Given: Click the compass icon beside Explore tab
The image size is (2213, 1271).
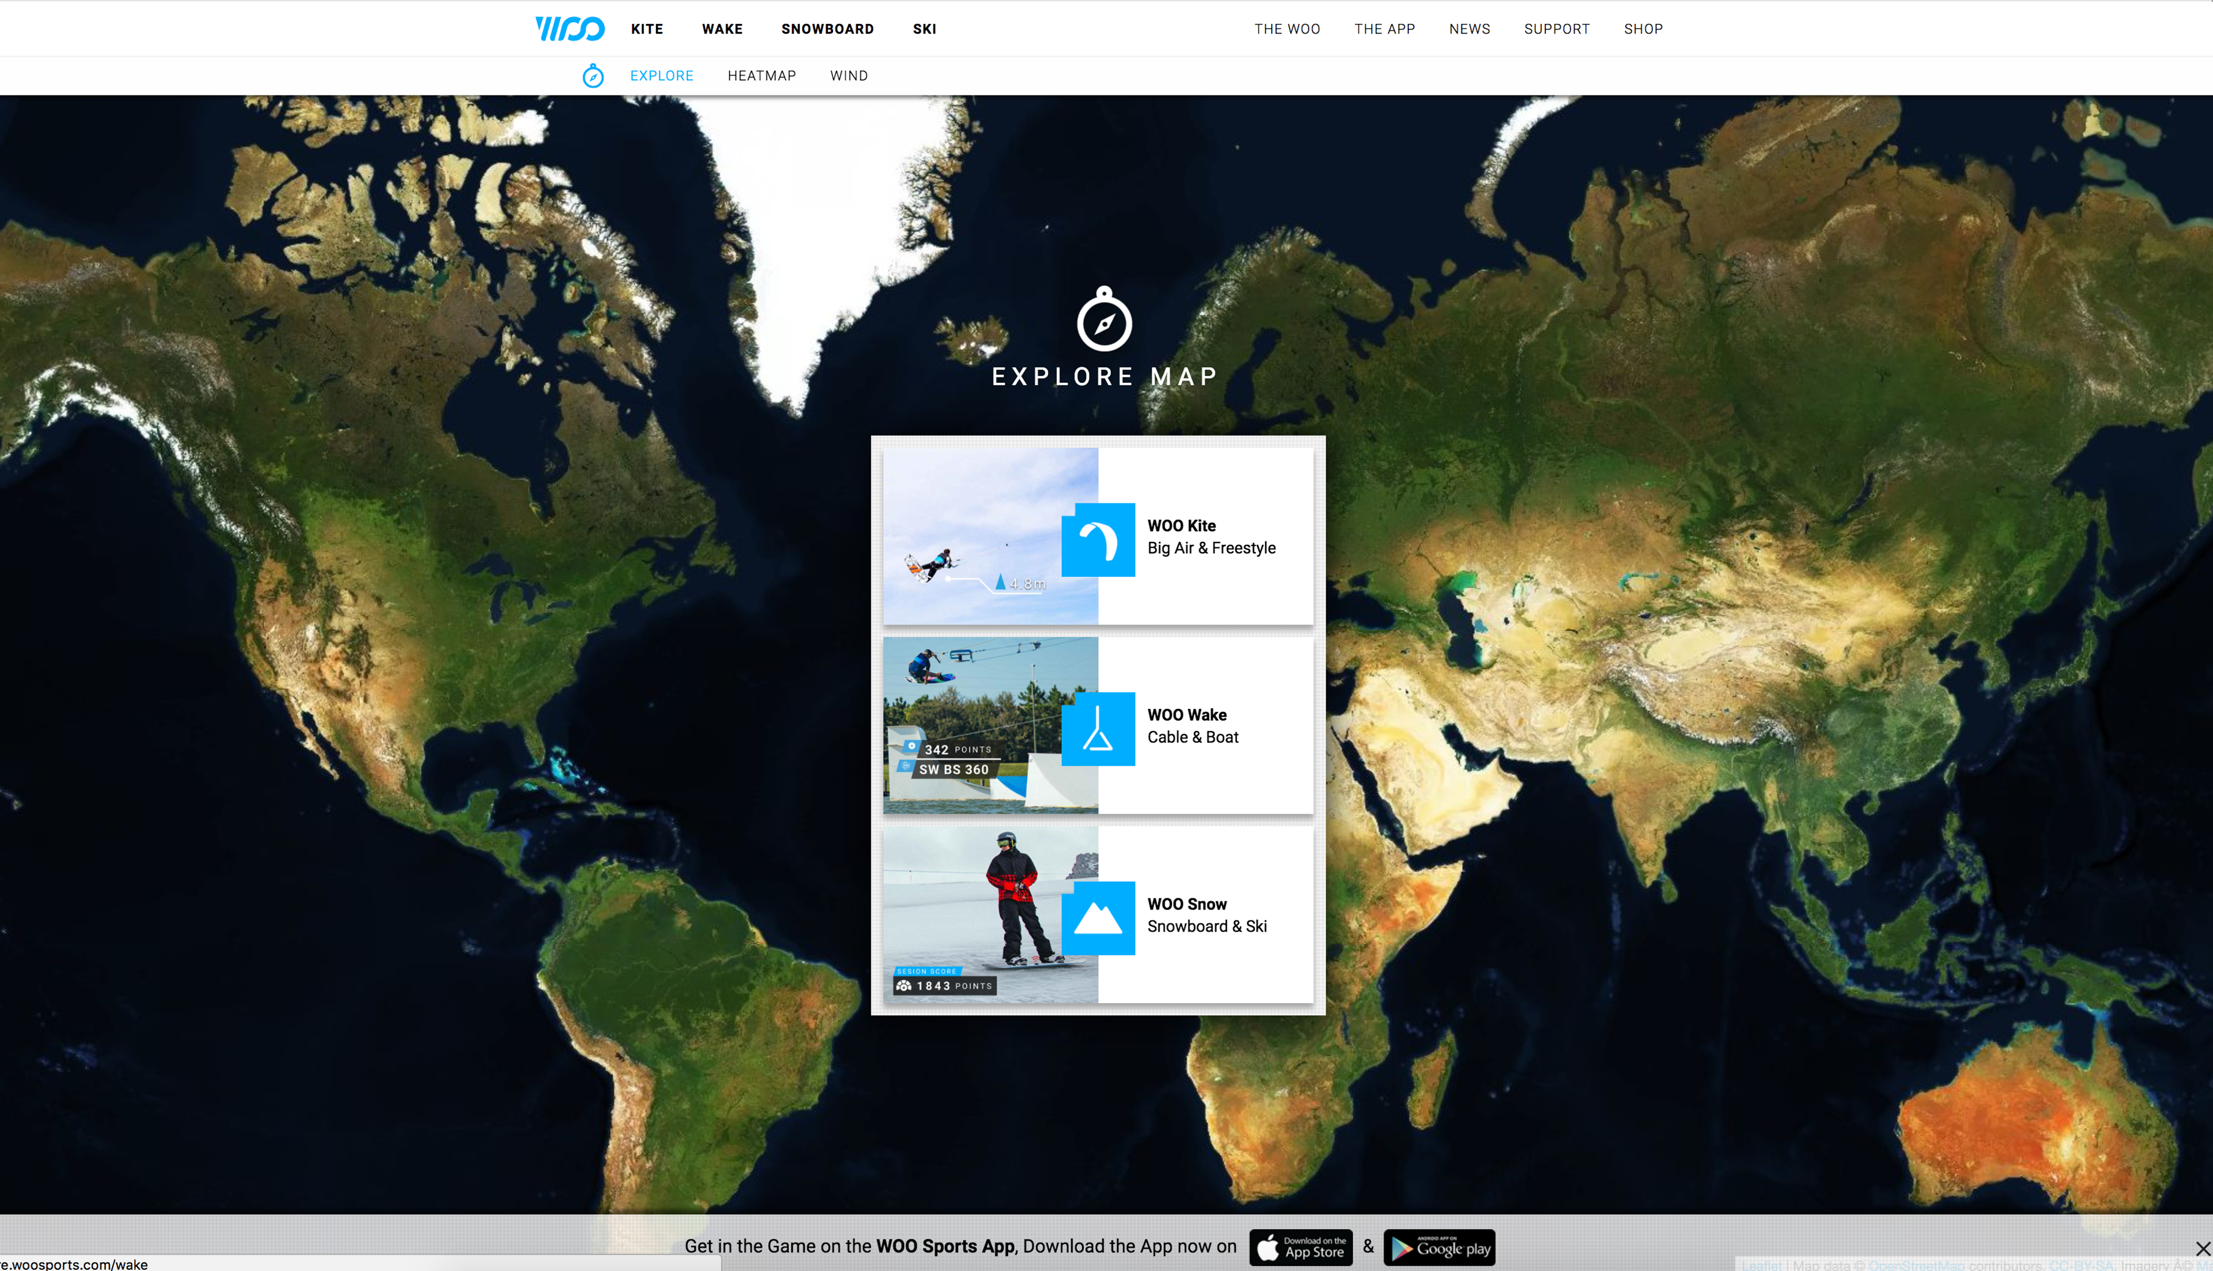Looking at the screenshot, I should (593, 76).
